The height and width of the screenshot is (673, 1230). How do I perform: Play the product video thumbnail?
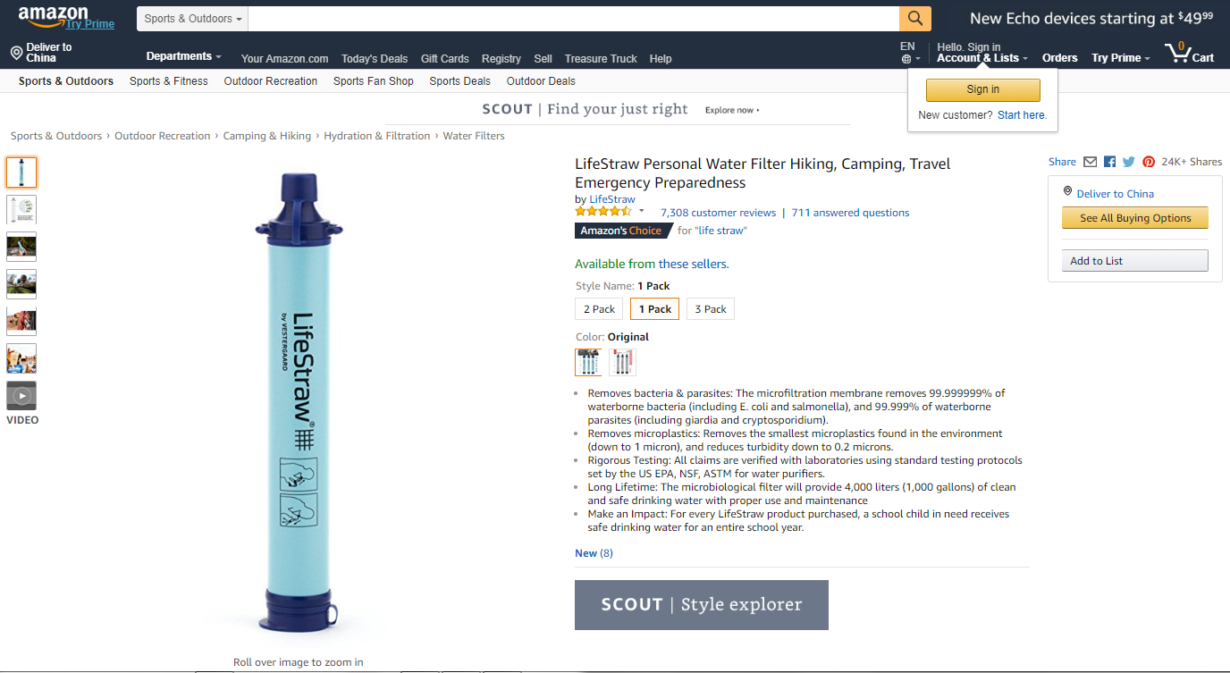point(21,395)
